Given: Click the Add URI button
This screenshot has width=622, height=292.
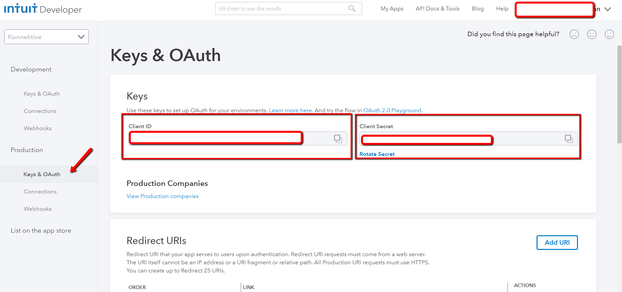Looking at the screenshot, I should point(557,242).
